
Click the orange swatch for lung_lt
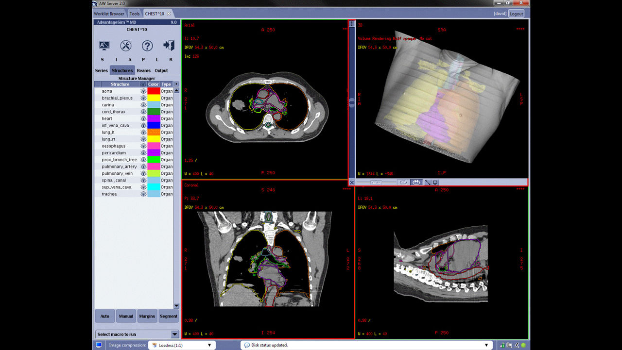pyautogui.click(x=154, y=132)
